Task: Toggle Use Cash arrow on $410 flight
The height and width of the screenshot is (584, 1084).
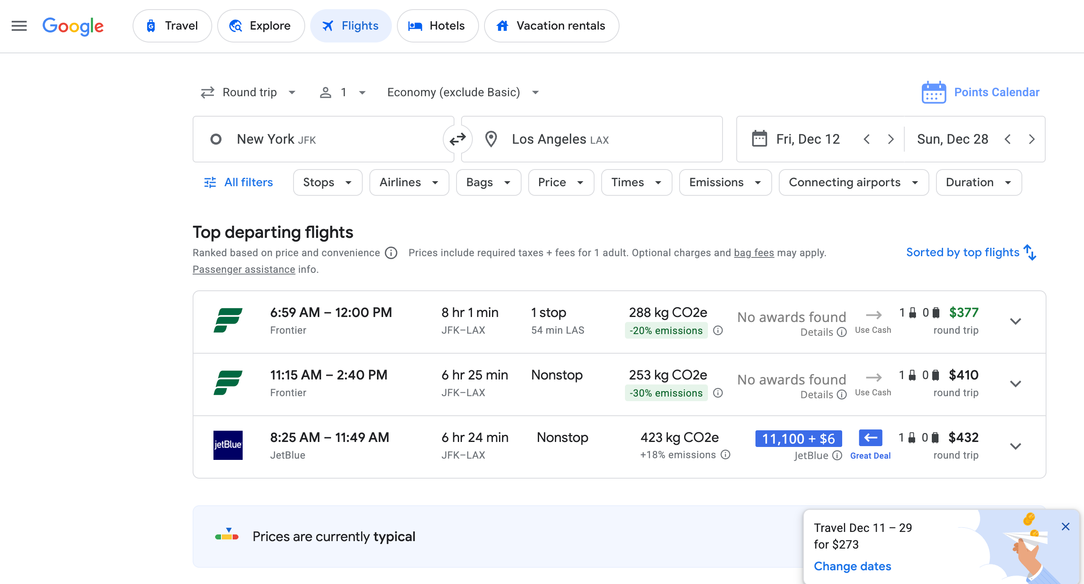Action: [873, 377]
